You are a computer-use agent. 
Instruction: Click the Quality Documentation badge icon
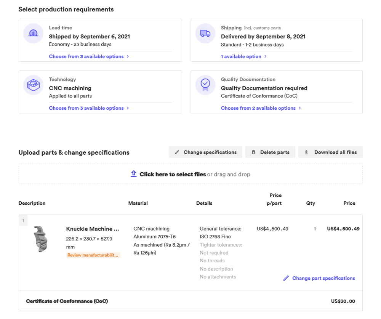pyautogui.click(x=205, y=85)
